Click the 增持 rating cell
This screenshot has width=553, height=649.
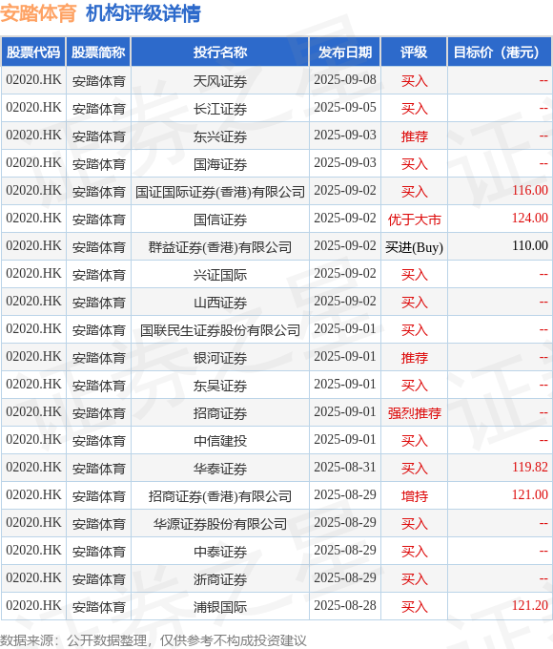click(414, 496)
